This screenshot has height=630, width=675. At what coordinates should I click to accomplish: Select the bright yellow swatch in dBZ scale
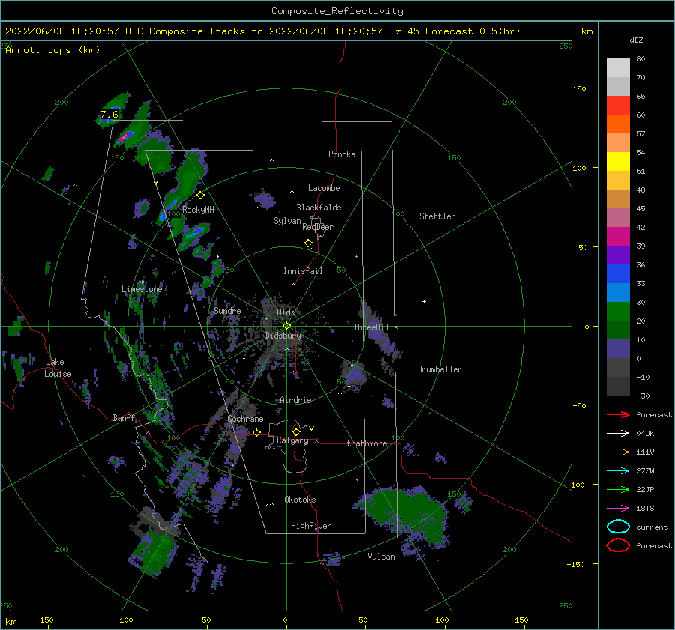pos(618,161)
